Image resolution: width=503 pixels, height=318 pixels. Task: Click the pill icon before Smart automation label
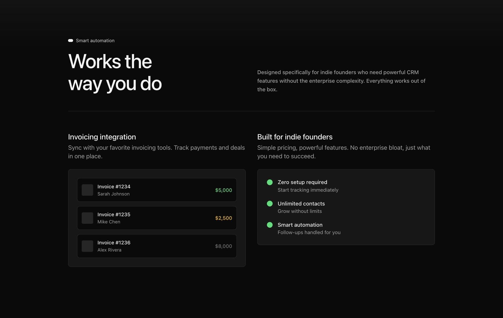tap(70, 41)
